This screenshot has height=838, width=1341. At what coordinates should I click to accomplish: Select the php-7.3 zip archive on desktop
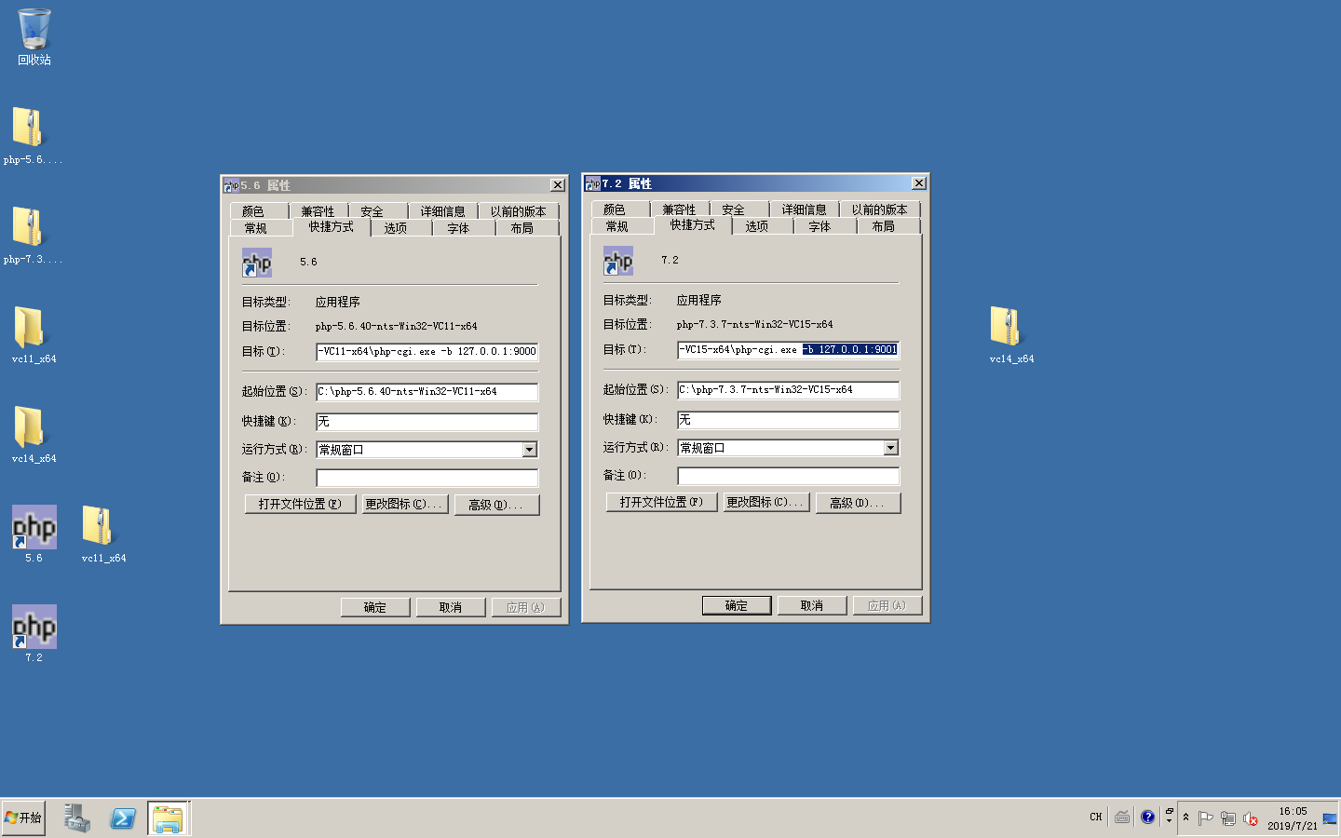[x=28, y=232]
